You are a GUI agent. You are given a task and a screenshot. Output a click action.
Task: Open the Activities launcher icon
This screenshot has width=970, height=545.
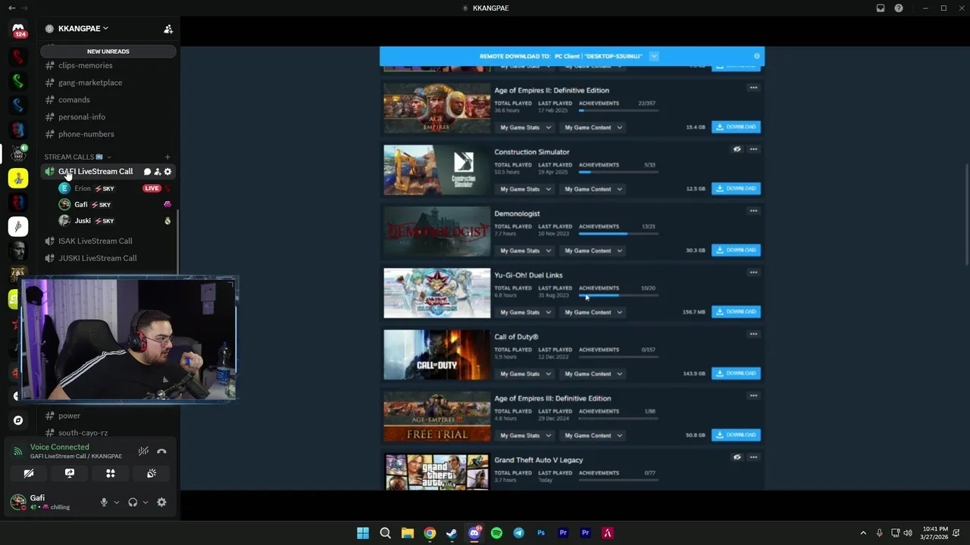click(x=111, y=473)
